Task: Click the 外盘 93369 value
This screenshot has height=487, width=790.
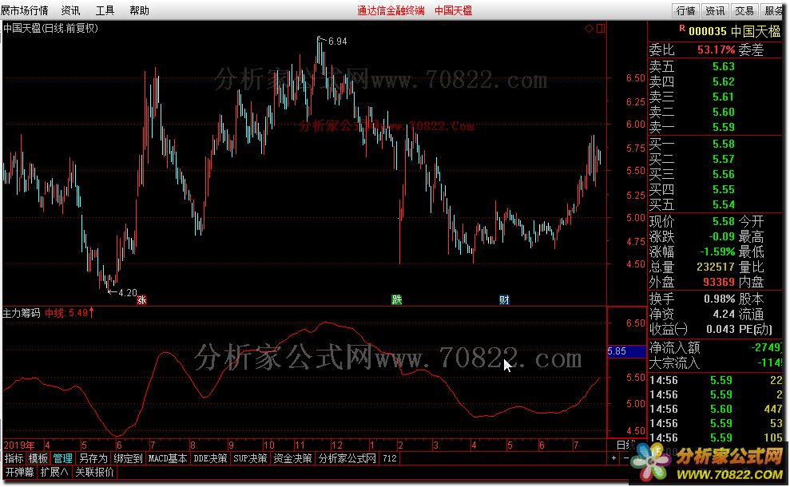Action: (719, 282)
